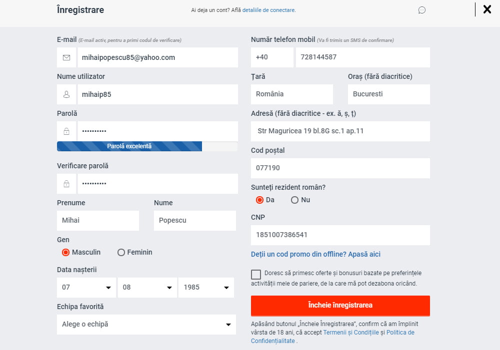
Task: Expand the birth year 1985 dropdown
Action: pyautogui.click(x=206, y=288)
